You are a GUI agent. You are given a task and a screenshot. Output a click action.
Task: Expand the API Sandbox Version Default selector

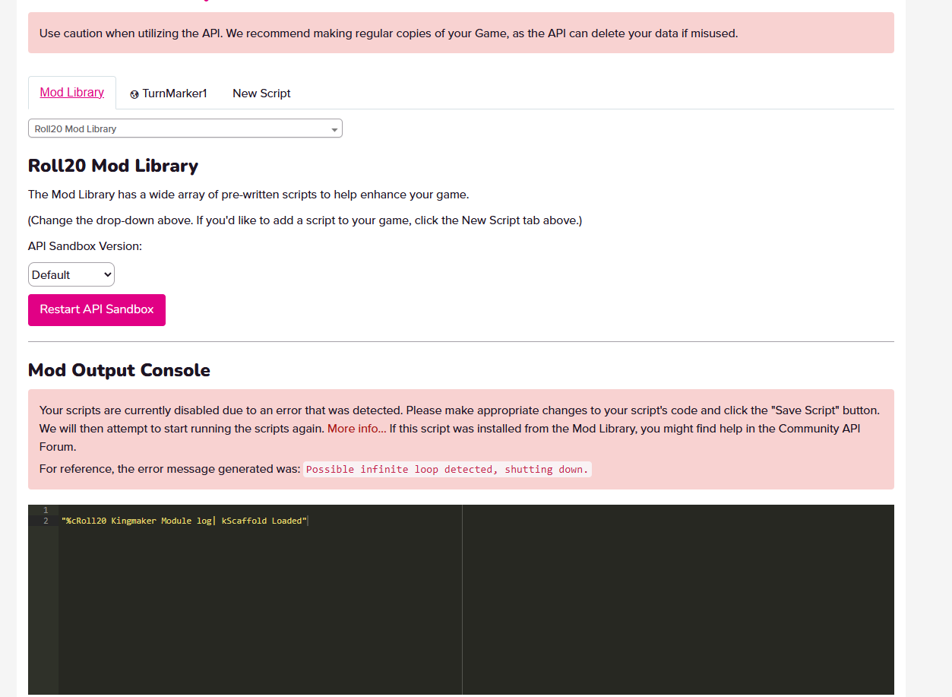click(x=71, y=274)
